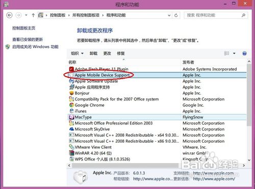The image size is (255, 189).
Task: Go back with the Back arrow button
Action: (9, 15)
